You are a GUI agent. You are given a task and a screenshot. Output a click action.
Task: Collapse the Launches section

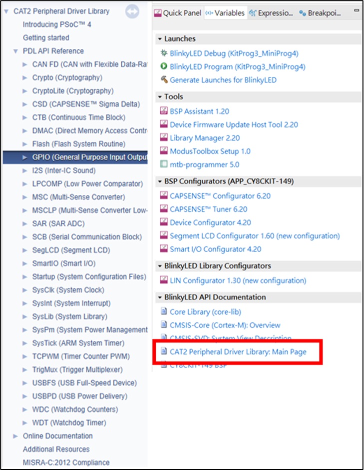coord(160,39)
